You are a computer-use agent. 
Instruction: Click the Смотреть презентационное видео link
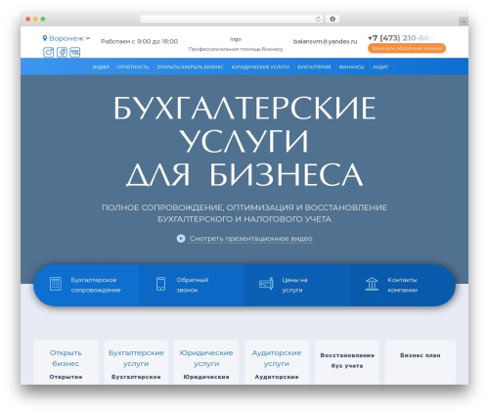click(250, 239)
